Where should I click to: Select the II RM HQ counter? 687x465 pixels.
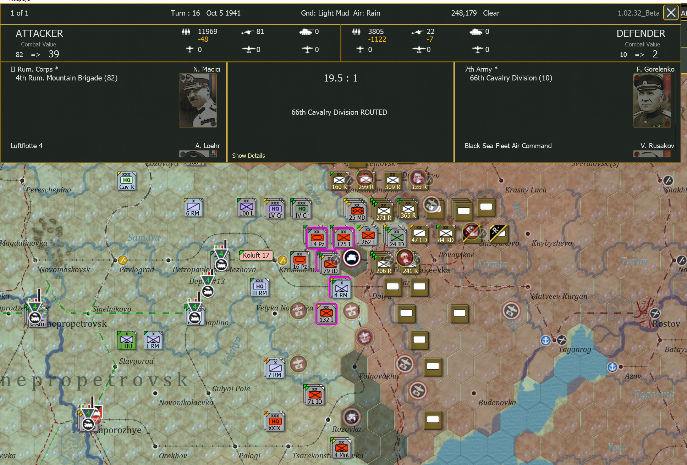tap(260, 287)
